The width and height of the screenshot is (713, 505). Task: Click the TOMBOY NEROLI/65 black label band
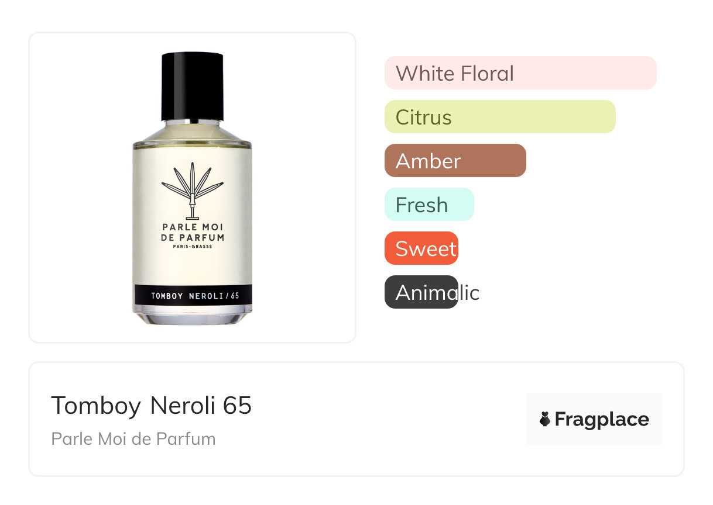(193, 295)
